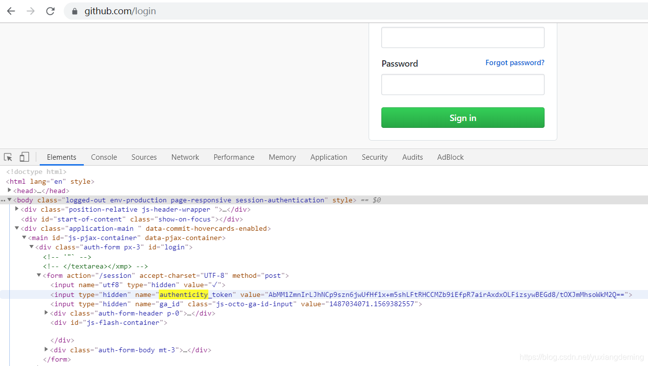The height and width of the screenshot is (366, 648).
Task: Open the Security tab
Action: tap(374, 157)
